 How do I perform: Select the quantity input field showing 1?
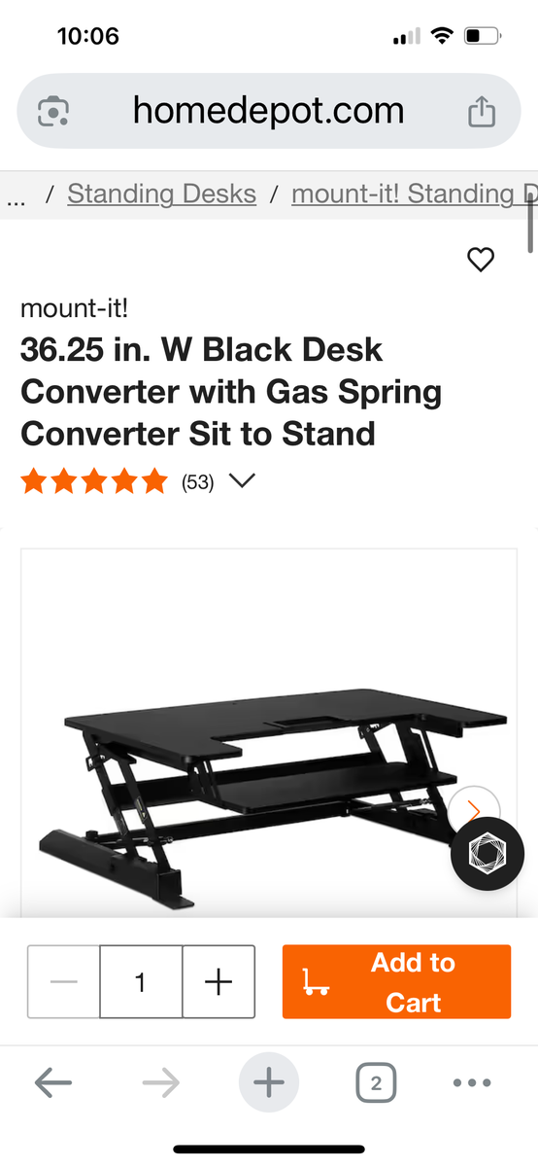click(x=141, y=982)
